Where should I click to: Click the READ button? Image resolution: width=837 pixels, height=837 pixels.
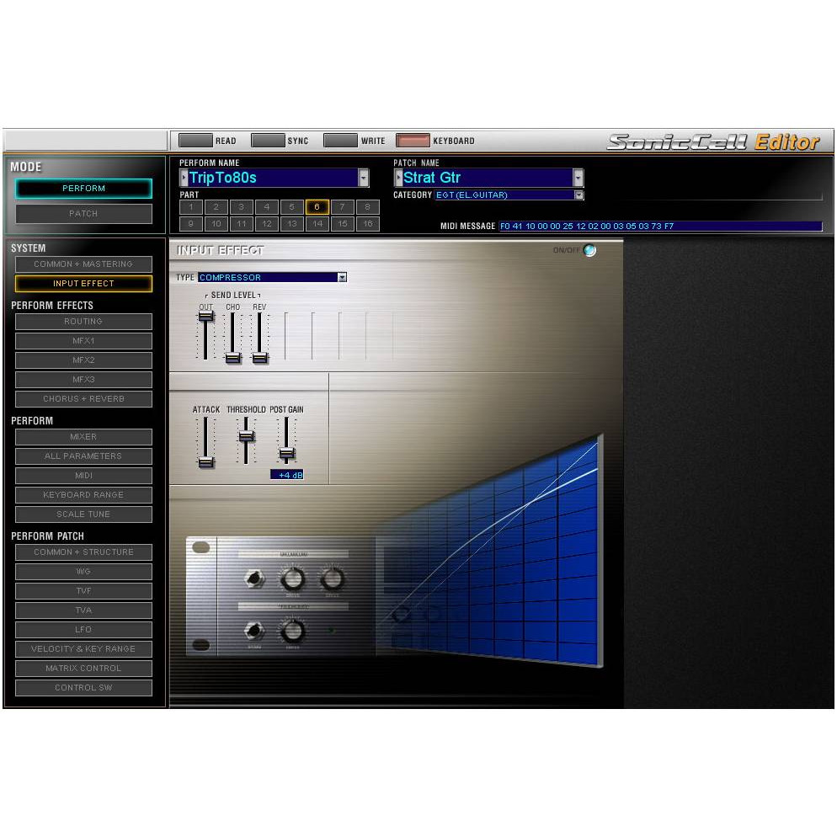(195, 141)
